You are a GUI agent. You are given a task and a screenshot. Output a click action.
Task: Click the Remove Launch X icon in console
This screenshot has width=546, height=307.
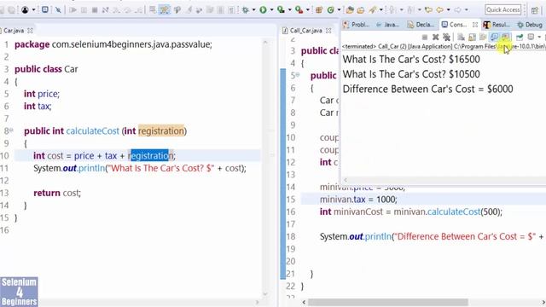click(x=435, y=37)
